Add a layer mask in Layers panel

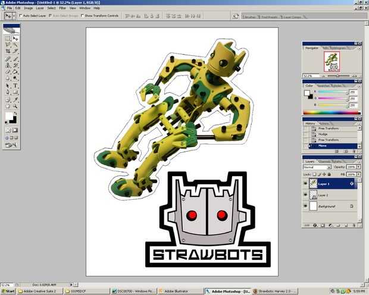tap(323, 225)
